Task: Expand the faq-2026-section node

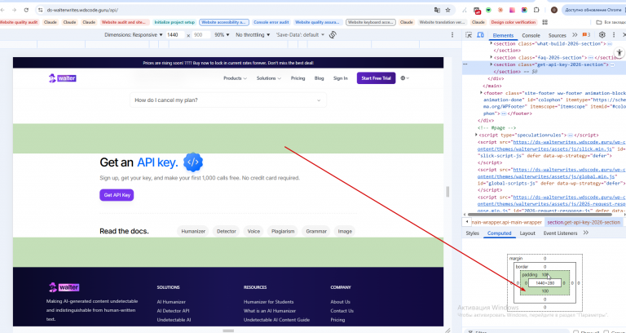Action: point(492,58)
